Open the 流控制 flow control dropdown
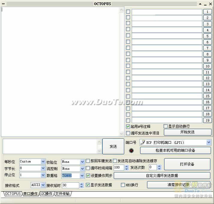 point(82,169)
